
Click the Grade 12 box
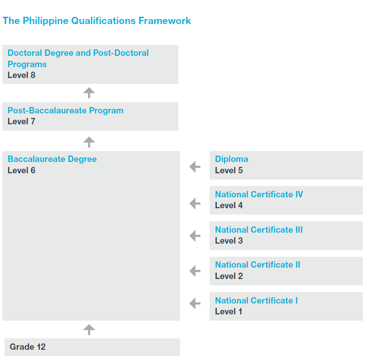tap(92, 347)
